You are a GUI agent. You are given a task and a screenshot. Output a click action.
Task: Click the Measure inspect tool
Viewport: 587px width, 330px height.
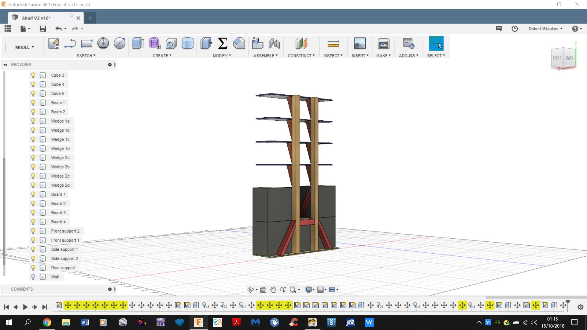point(333,43)
